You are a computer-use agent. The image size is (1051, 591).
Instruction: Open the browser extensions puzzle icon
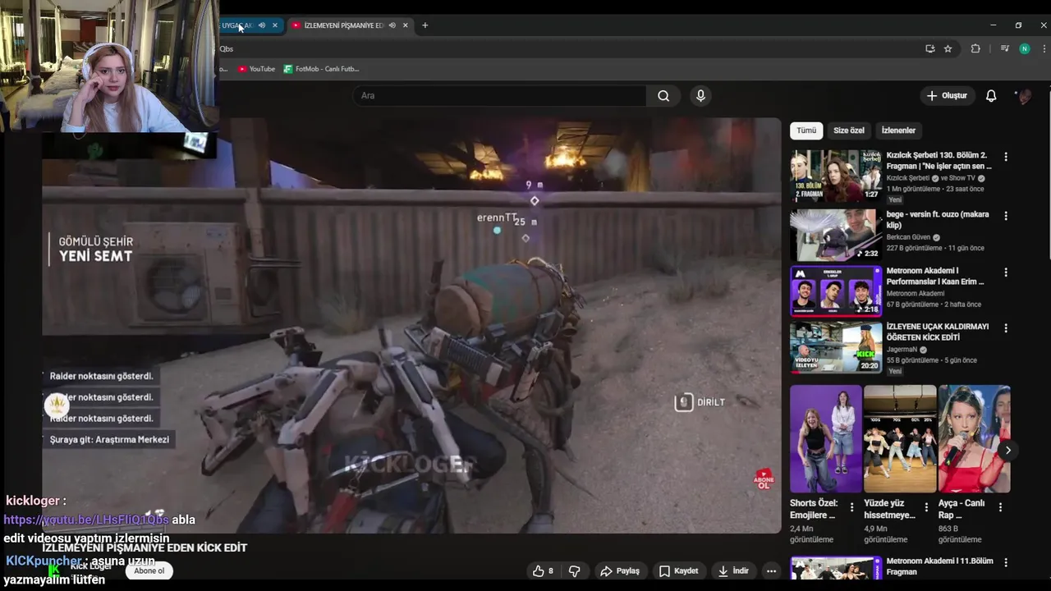click(x=975, y=48)
